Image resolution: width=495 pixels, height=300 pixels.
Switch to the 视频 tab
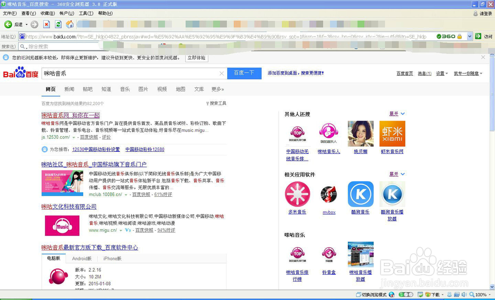point(162,89)
